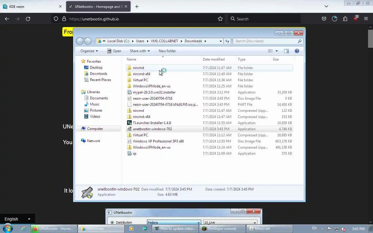Open Developer console from the taskbar
Screen dimensions: 373x233
point(222,229)
